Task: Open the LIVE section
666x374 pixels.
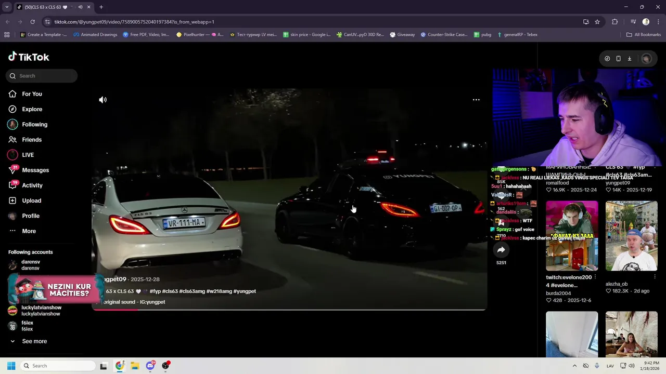Action: 21,155
